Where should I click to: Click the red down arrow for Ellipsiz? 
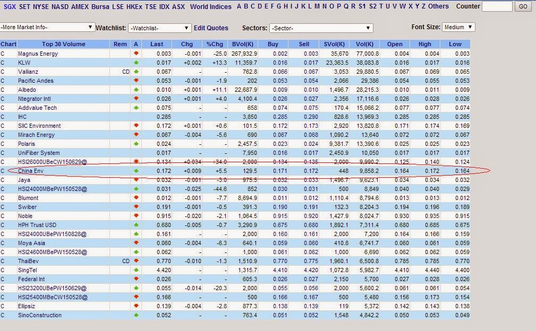pyautogui.click(x=136, y=306)
